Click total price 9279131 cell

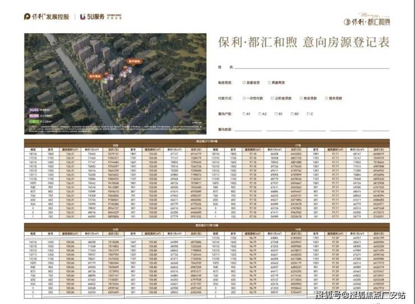pos(114,154)
